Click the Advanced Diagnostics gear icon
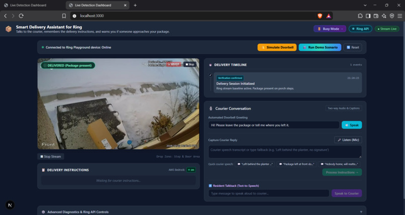 coord(43,212)
